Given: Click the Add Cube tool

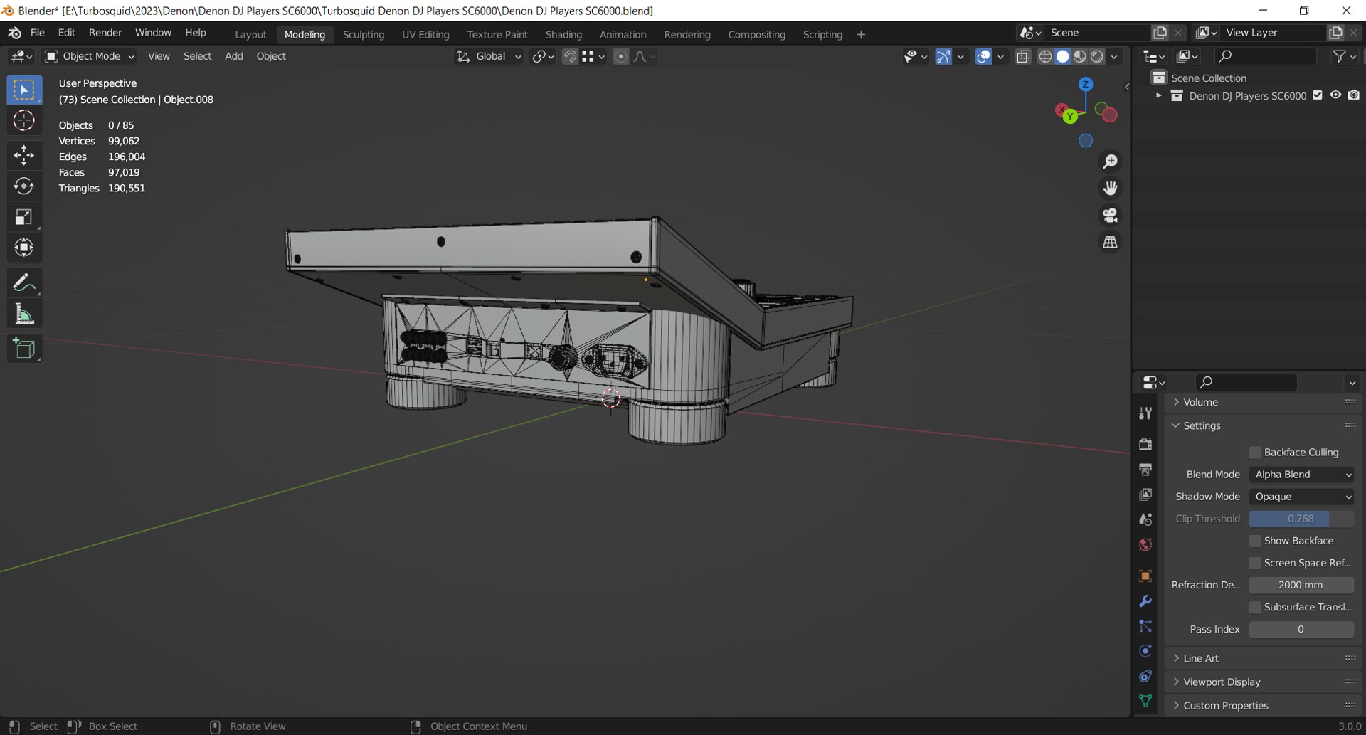Looking at the screenshot, I should 23,349.
